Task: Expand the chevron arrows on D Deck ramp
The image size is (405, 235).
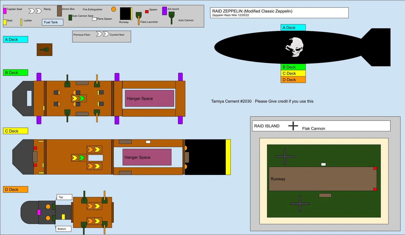Action: [94, 206]
